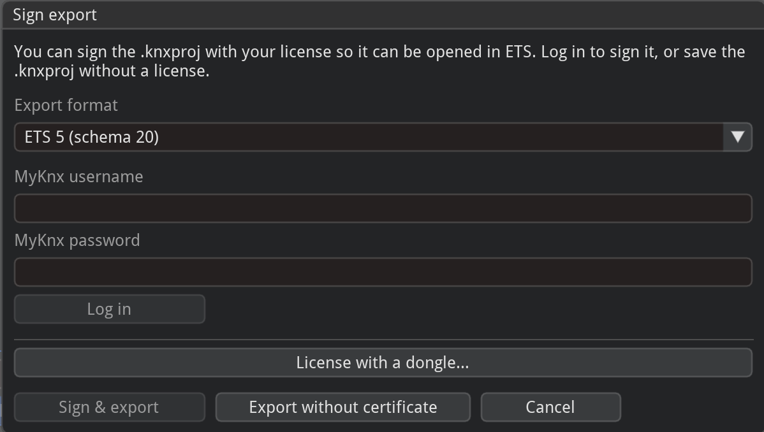Image resolution: width=764 pixels, height=432 pixels.
Task: Click the Sign export dialog title
Action: [55, 15]
